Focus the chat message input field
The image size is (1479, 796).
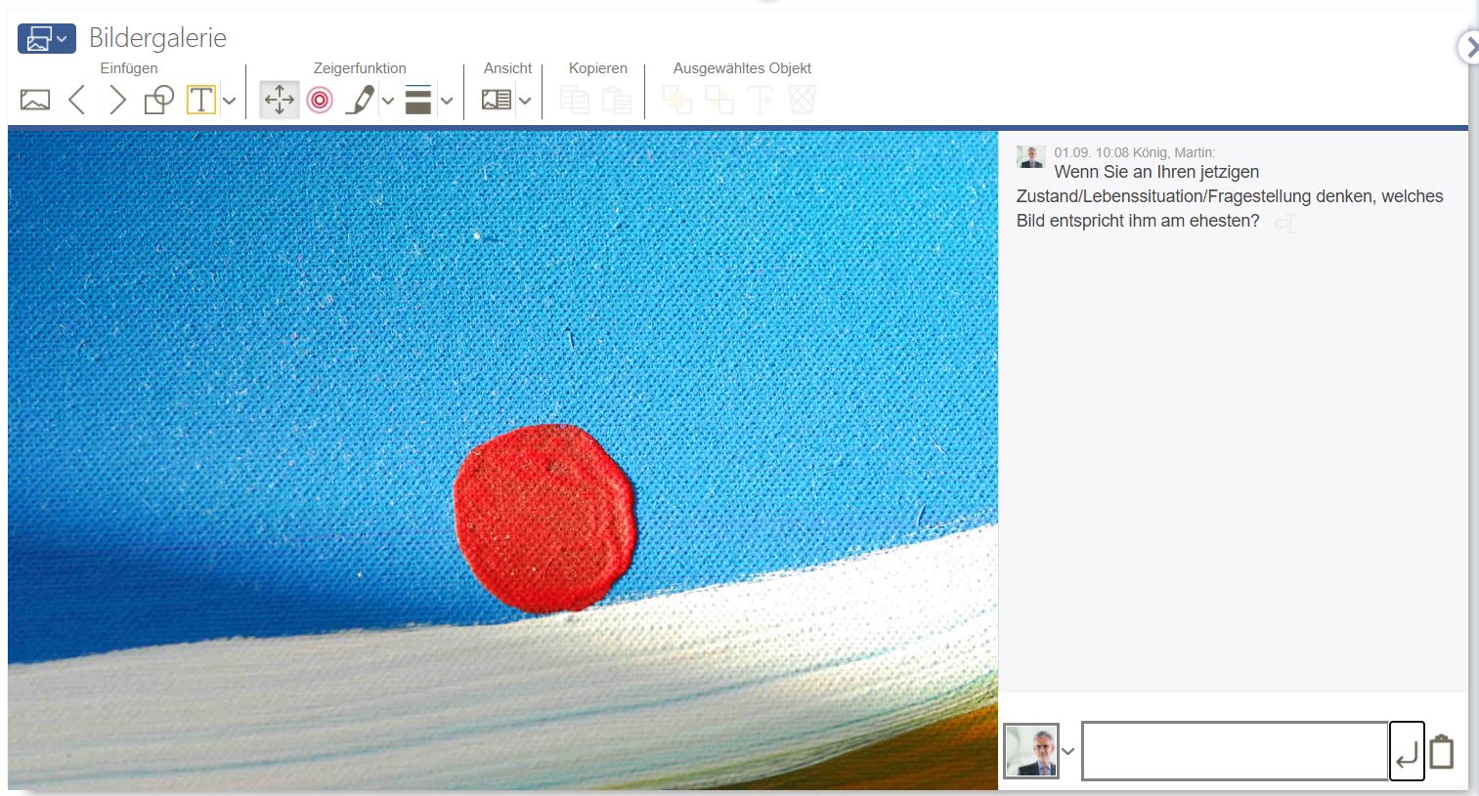tap(1235, 751)
